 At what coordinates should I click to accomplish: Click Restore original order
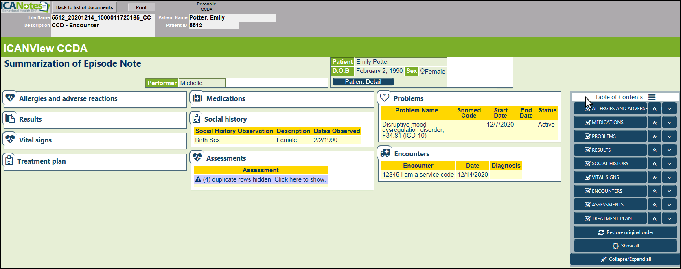(625, 232)
